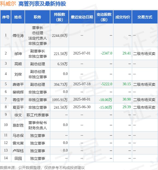Select the name 傅仕涛
The image size is (158, 170).
pyautogui.click(x=18, y=36)
